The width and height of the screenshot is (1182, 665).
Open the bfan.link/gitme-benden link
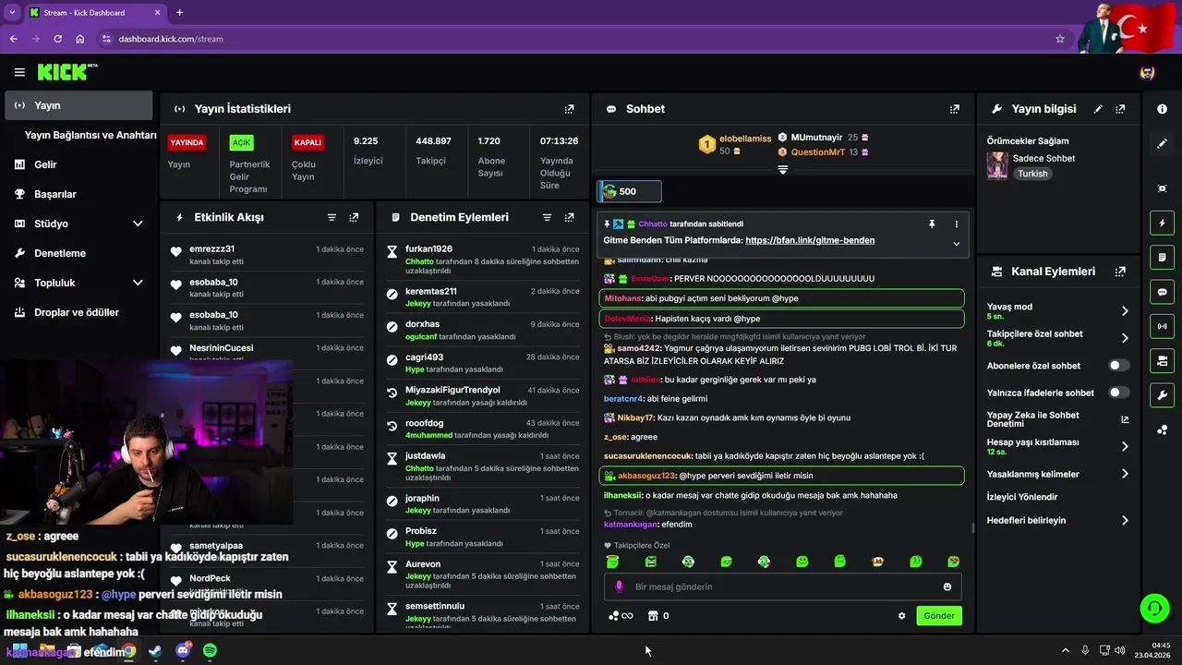tap(810, 240)
